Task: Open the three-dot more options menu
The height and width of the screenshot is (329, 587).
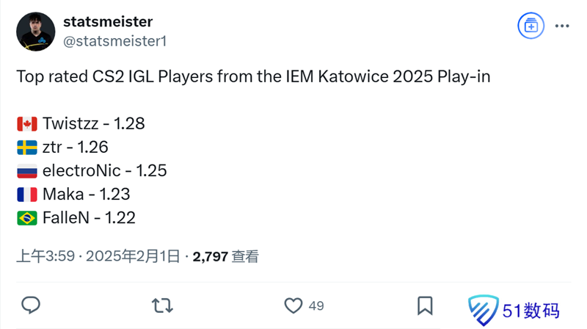Action: coord(562,26)
